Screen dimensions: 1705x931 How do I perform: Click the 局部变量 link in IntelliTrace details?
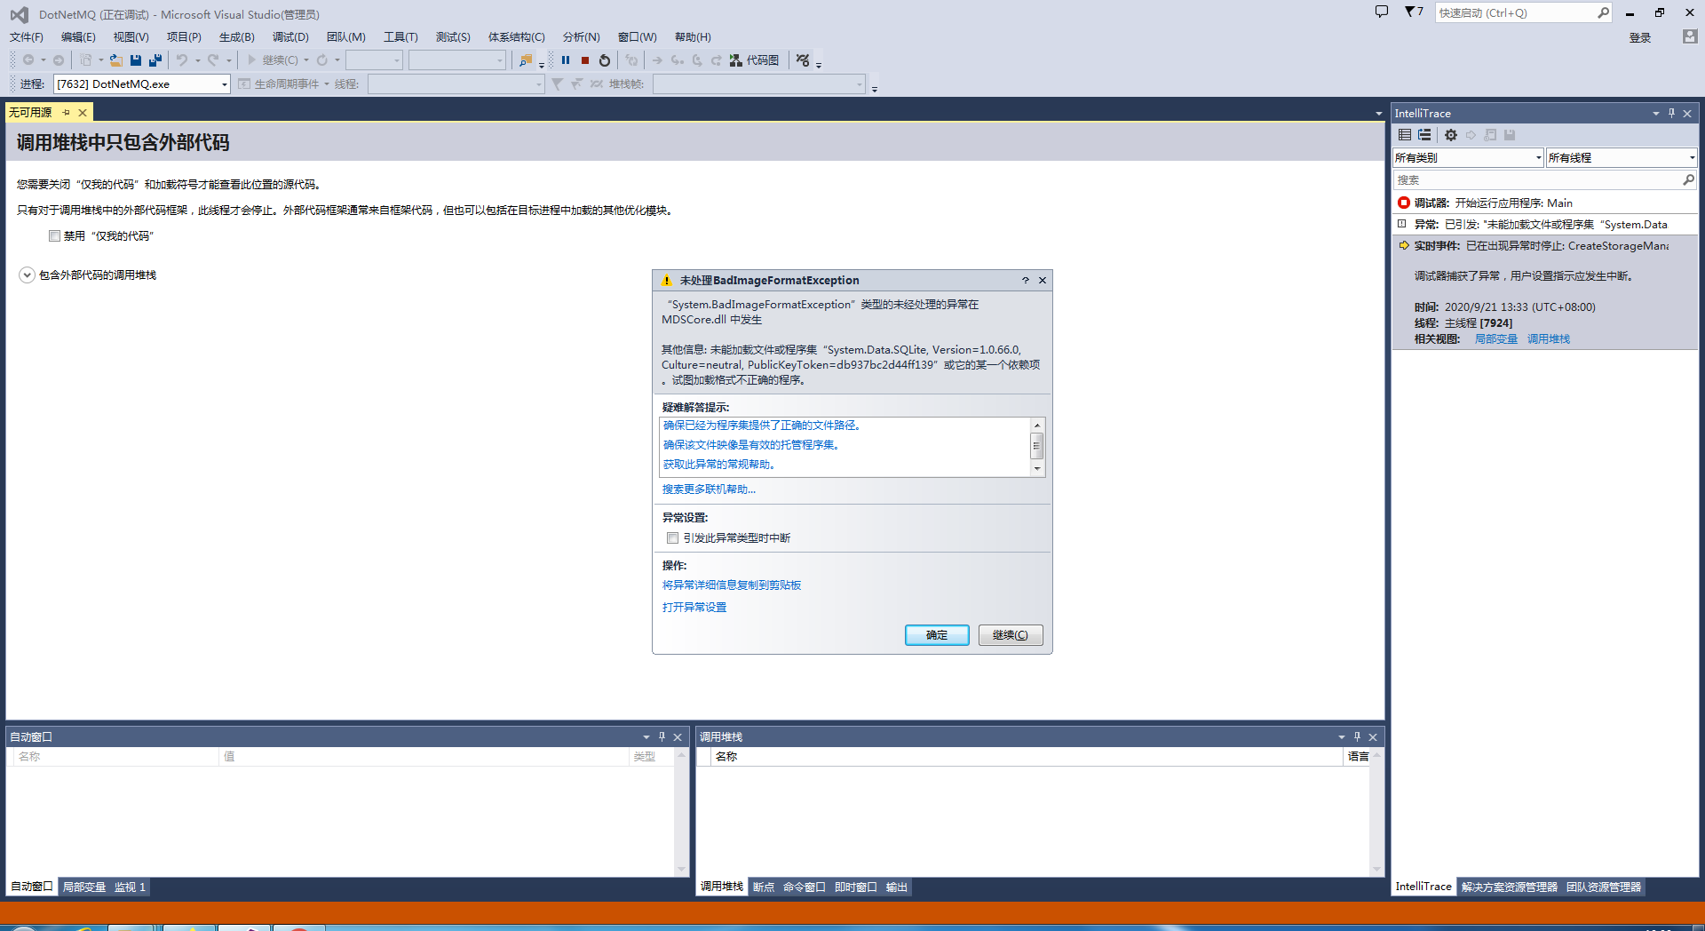pos(1496,339)
